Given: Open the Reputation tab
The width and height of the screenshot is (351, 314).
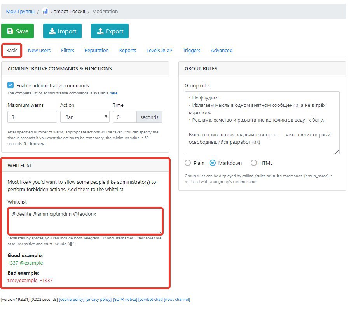Looking at the screenshot, I should click(x=96, y=51).
